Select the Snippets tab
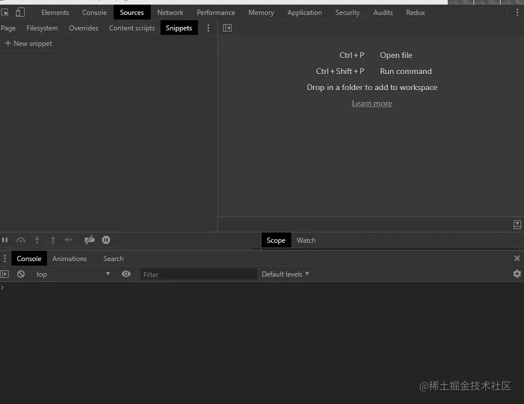This screenshot has width=524, height=404. coord(179,28)
